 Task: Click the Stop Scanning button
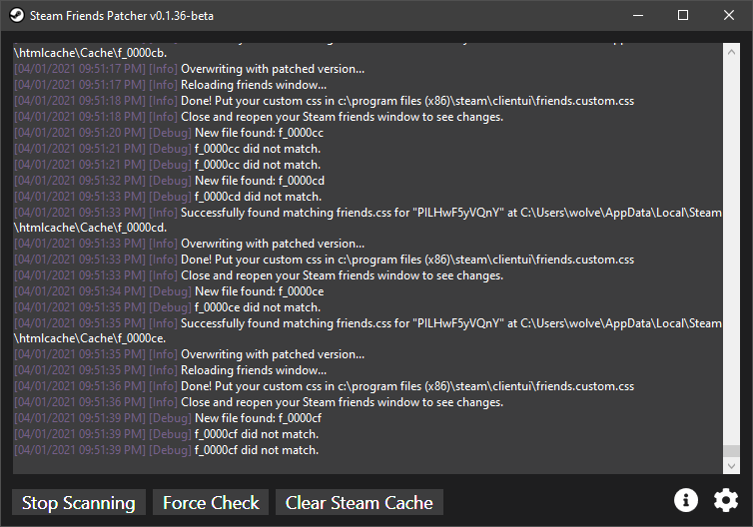tap(79, 502)
